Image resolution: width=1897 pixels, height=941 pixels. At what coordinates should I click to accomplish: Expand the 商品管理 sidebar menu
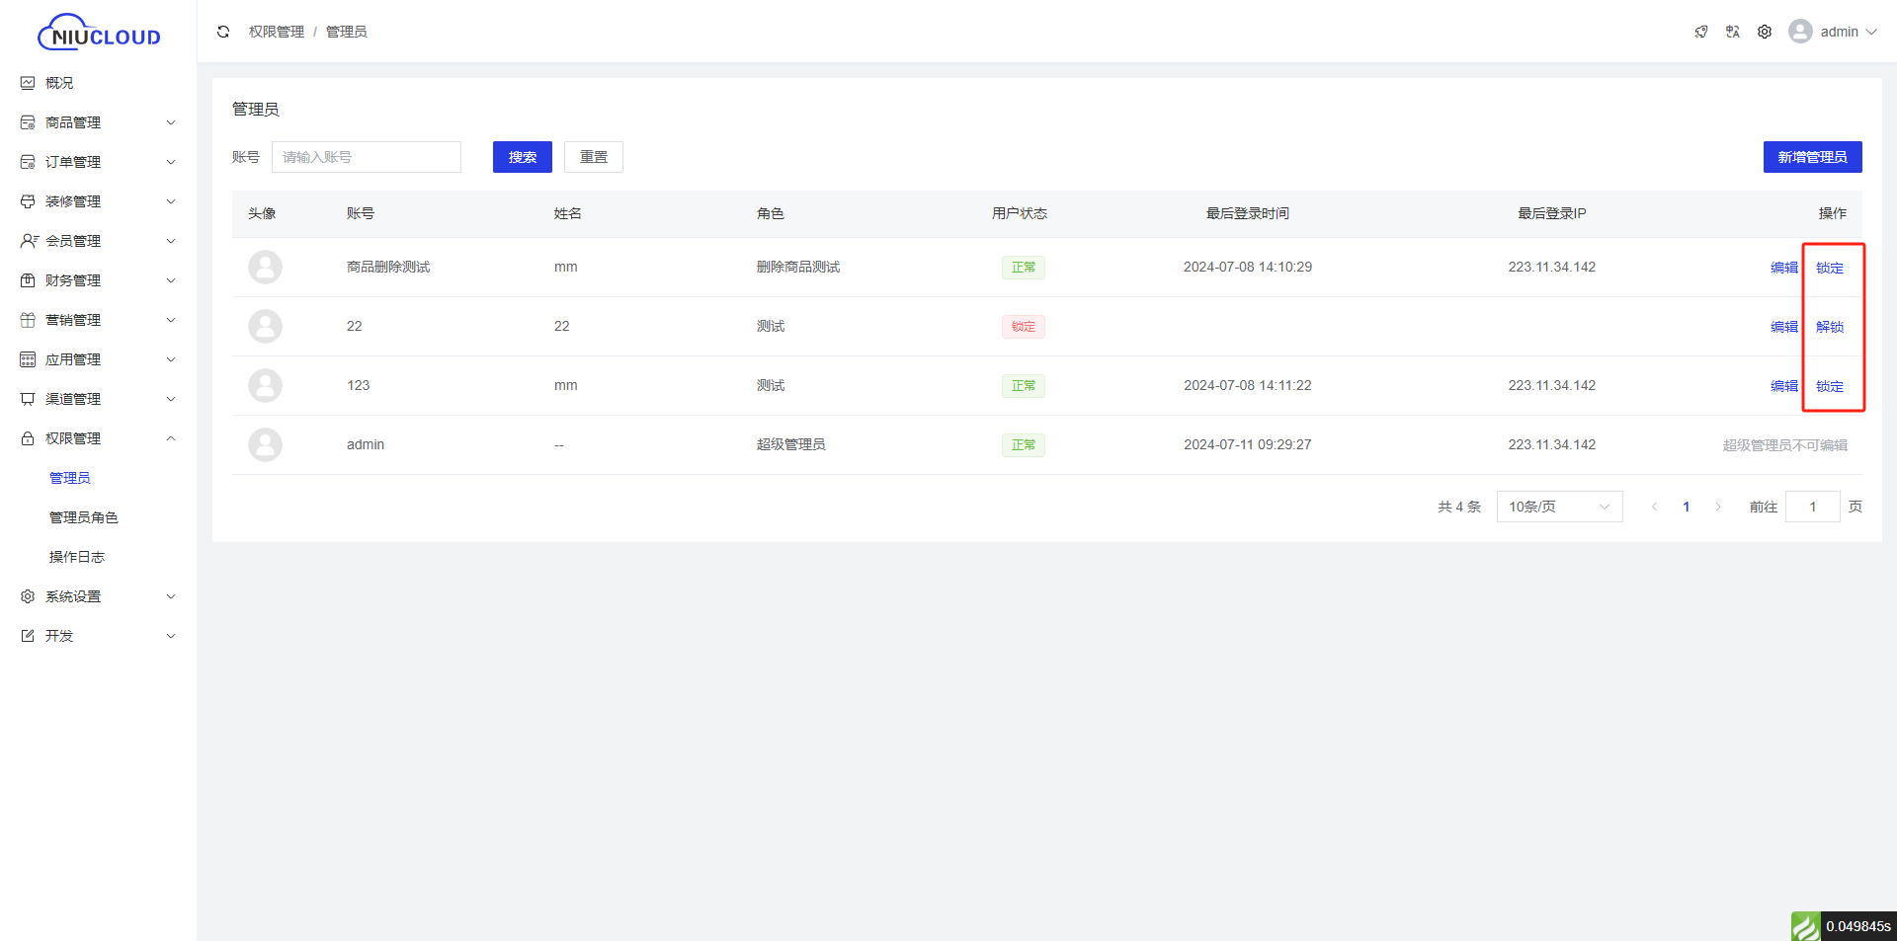[99, 122]
